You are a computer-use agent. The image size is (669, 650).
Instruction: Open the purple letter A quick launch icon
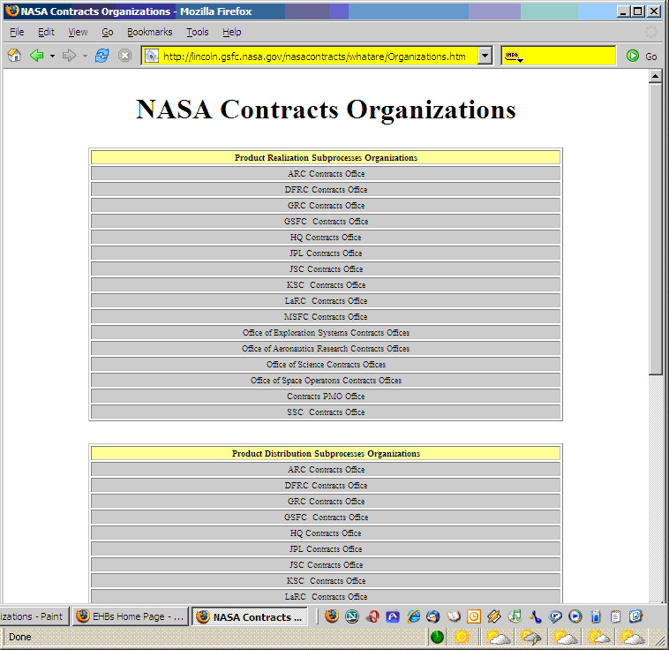pyautogui.click(x=393, y=616)
